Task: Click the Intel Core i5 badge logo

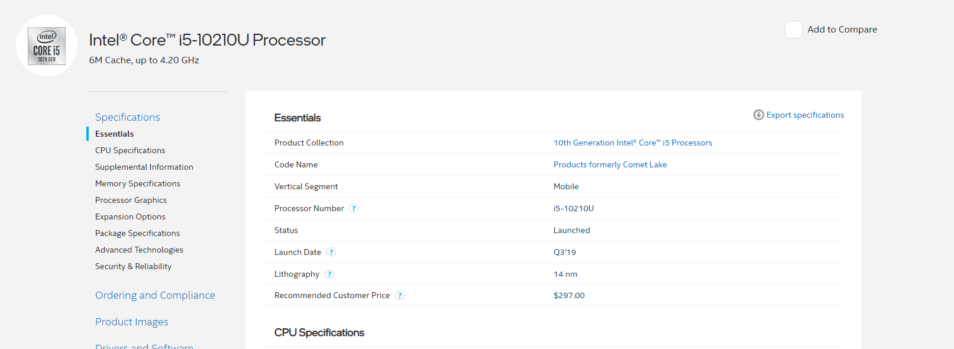Action: [47, 46]
